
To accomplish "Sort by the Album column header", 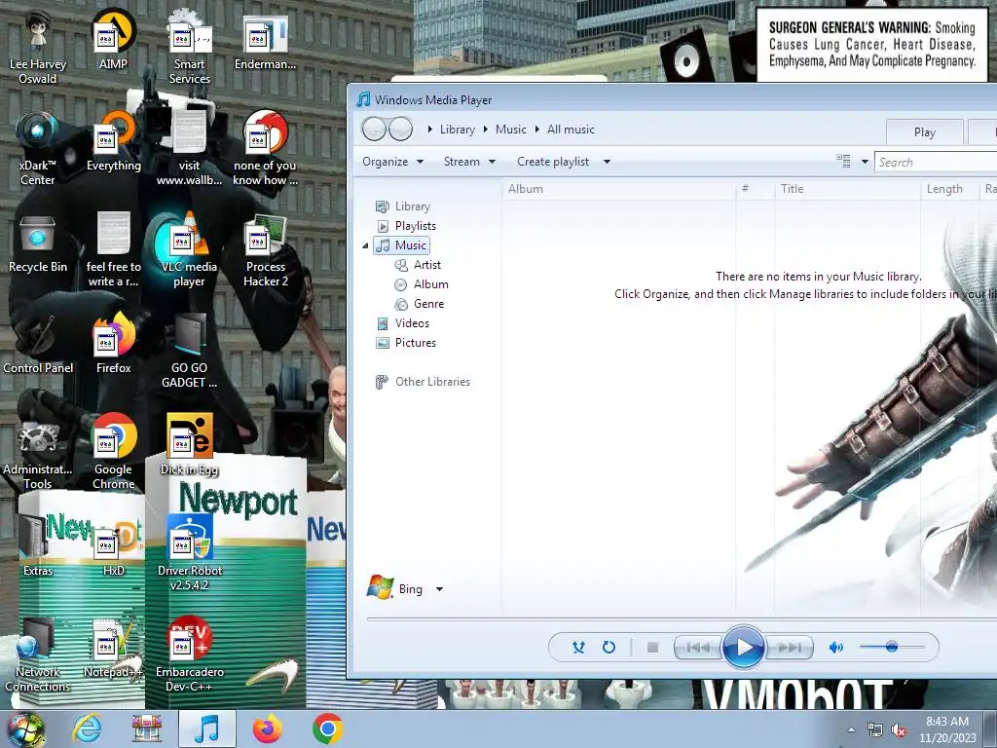I will [618, 189].
